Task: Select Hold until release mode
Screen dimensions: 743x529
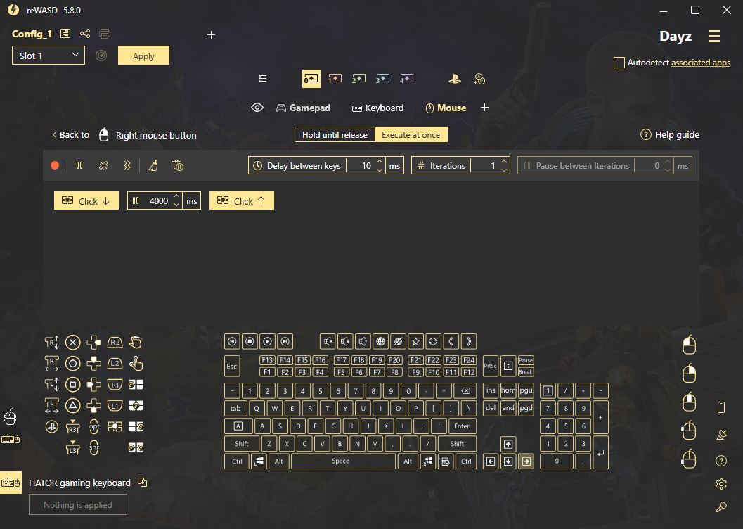Action: click(335, 135)
